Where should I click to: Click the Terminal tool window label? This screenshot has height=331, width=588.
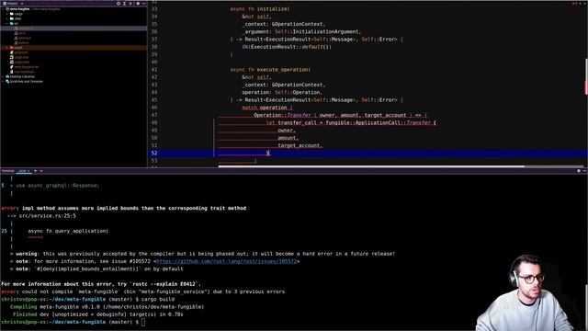point(7,171)
